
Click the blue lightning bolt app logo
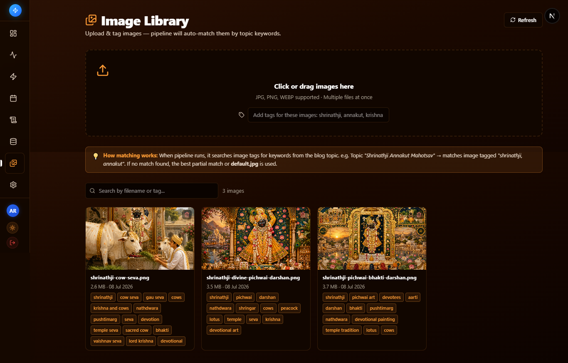click(15, 10)
